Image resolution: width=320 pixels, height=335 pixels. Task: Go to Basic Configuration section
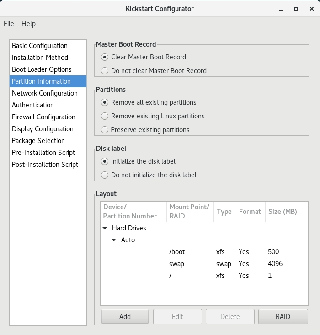[40, 46]
